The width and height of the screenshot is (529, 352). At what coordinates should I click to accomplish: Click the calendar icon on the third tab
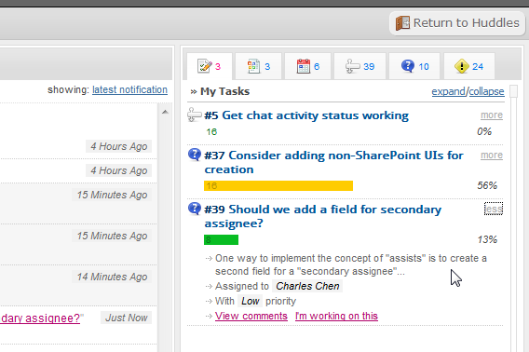[304, 66]
